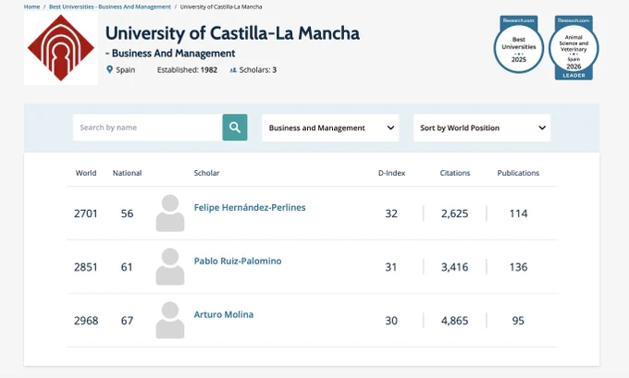
Task: Click the Animal Science and Veterinary Leader badge
Action: (x=573, y=48)
